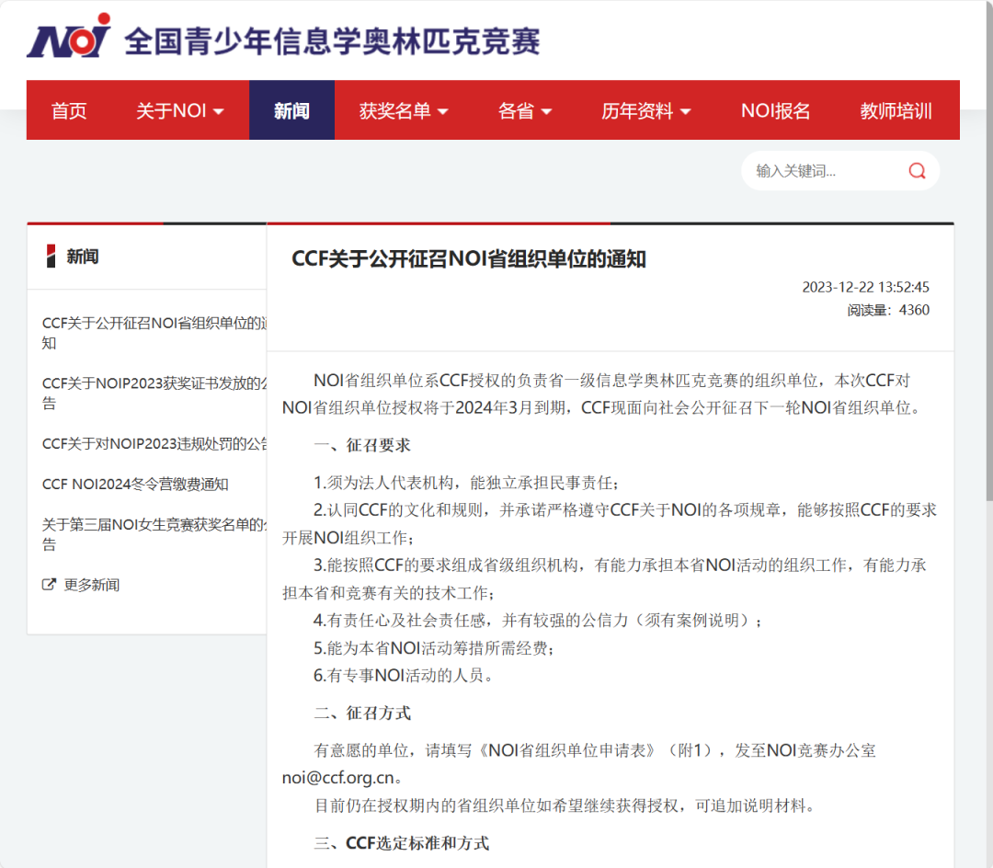Click requirement line 5.能为本省NOI活动筹措所需经费
Viewport: 993px width, 868px height.
[x=434, y=648]
